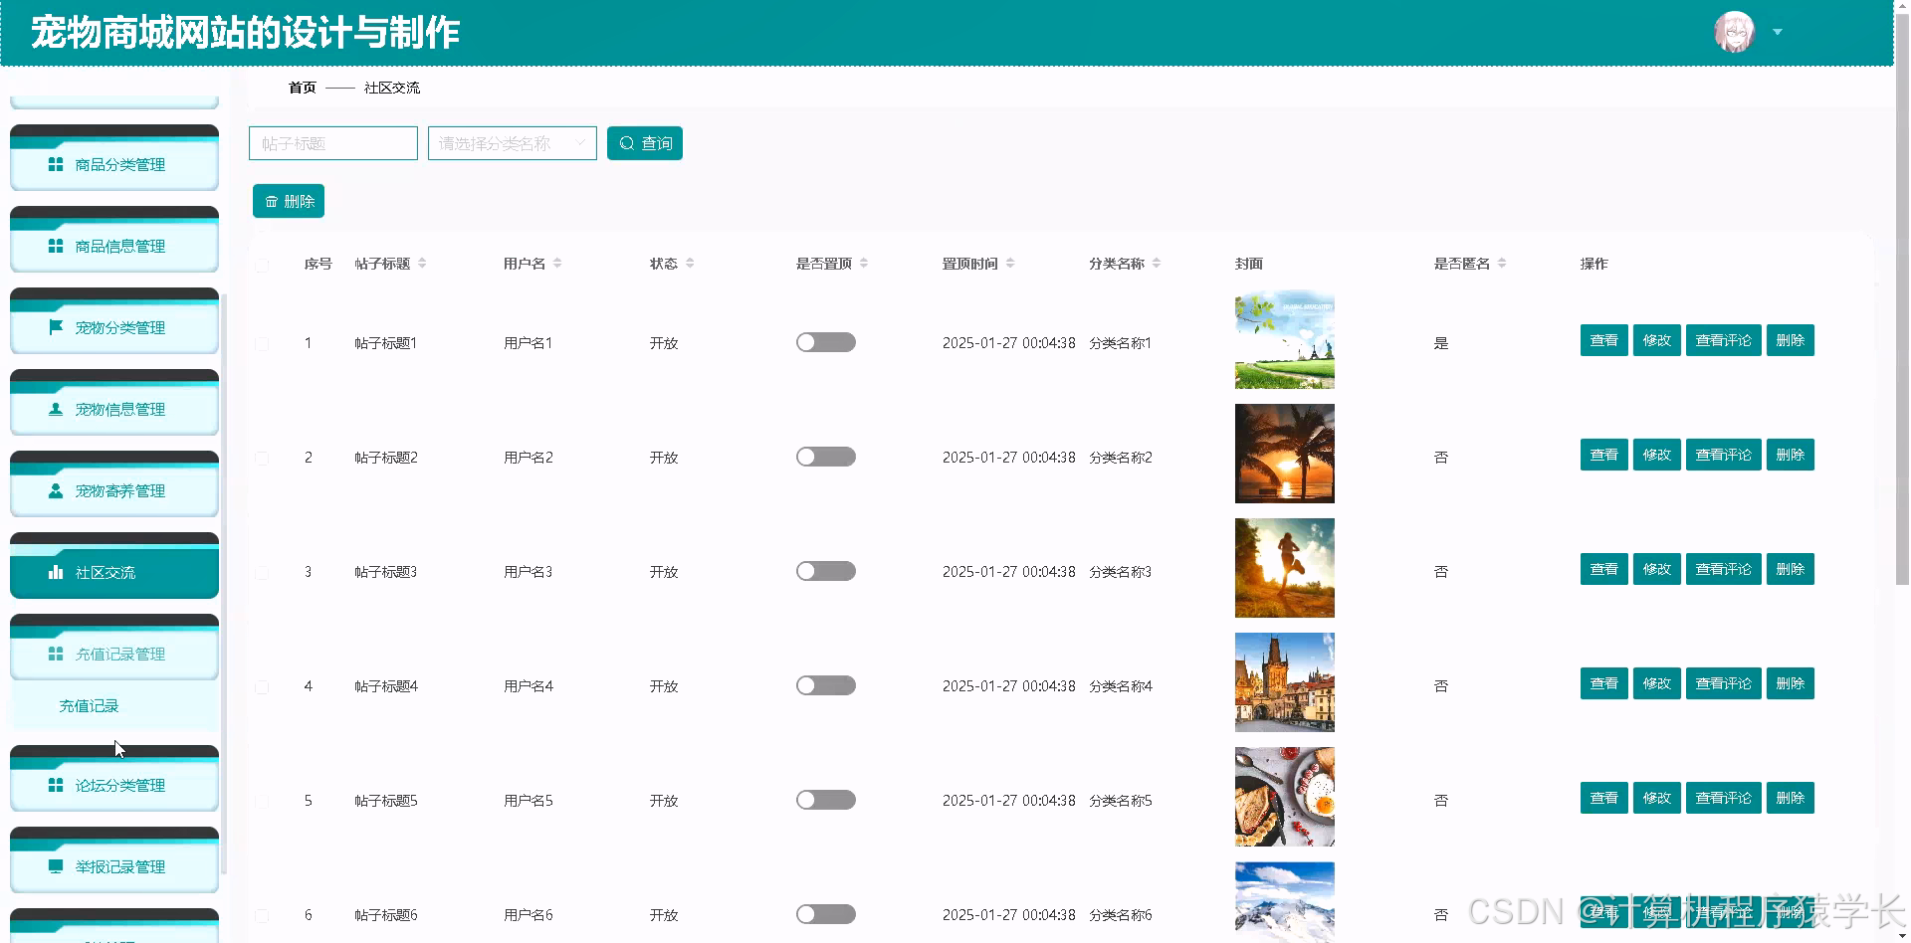Check the row checkbox for 帖子标题1
The width and height of the screenshot is (1911, 943).
(x=262, y=344)
